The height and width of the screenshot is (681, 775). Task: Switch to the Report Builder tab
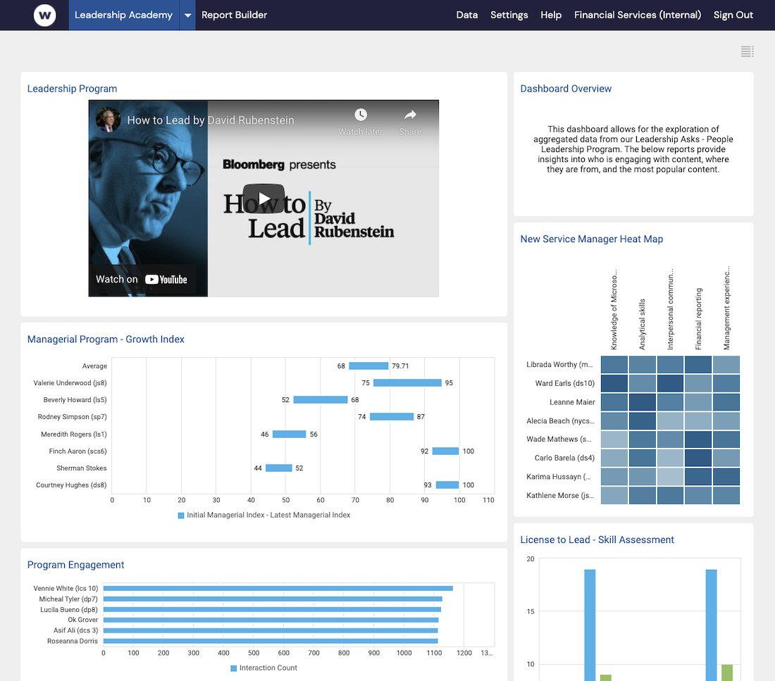[x=233, y=13]
